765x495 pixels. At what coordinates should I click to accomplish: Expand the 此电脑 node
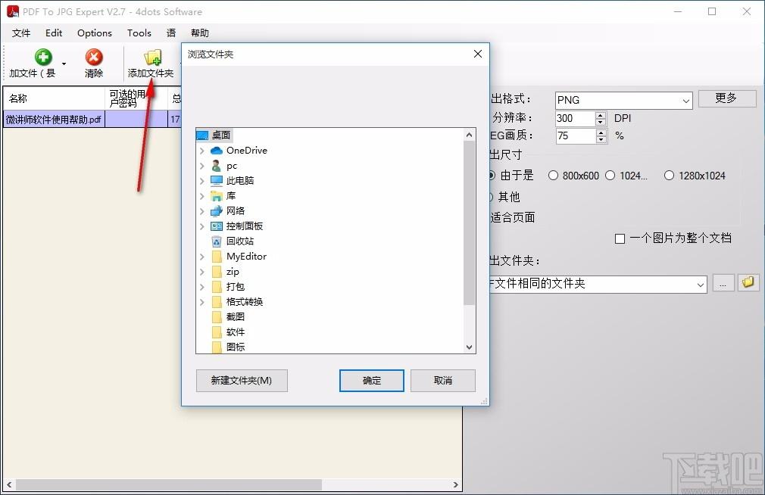coord(202,181)
